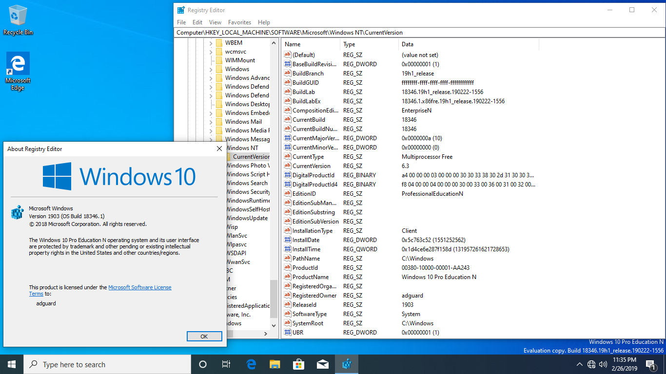Select the CurrentBuild value row
The width and height of the screenshot is (666, 374).
pyautogui.click(x=410, y=120)
